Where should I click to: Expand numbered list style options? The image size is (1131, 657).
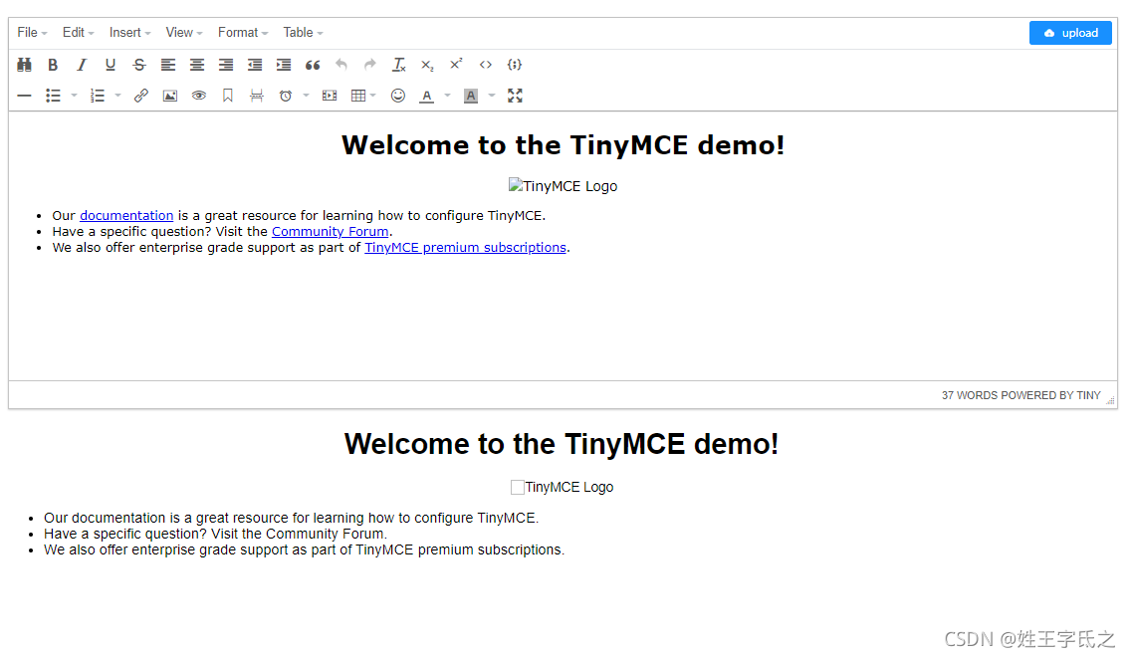coord(117,96)
